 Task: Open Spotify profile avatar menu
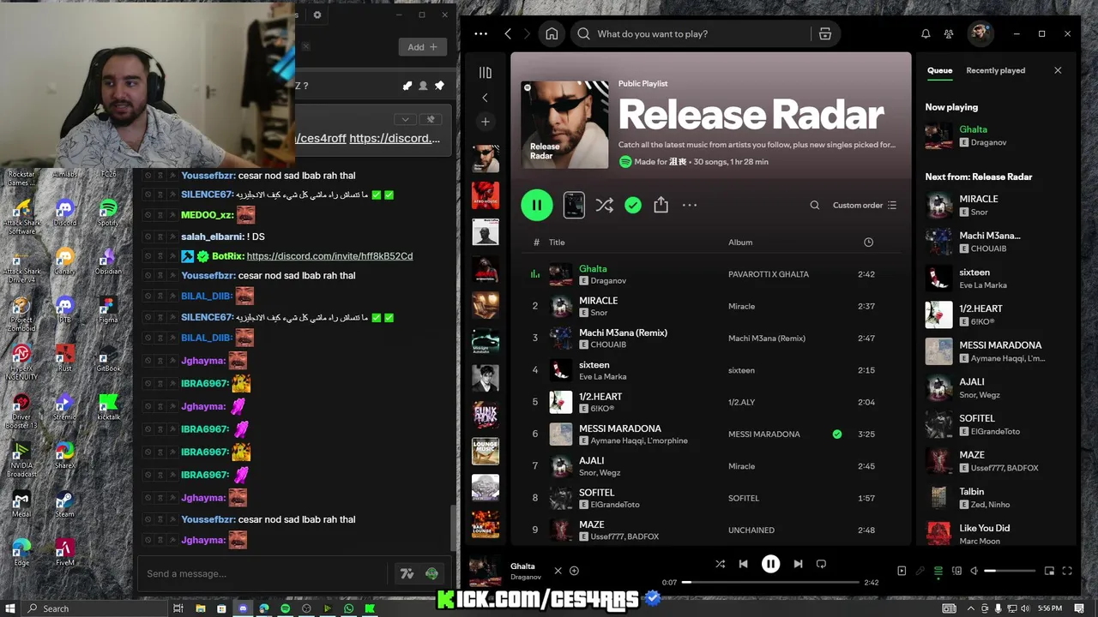[x=980, y=33]
